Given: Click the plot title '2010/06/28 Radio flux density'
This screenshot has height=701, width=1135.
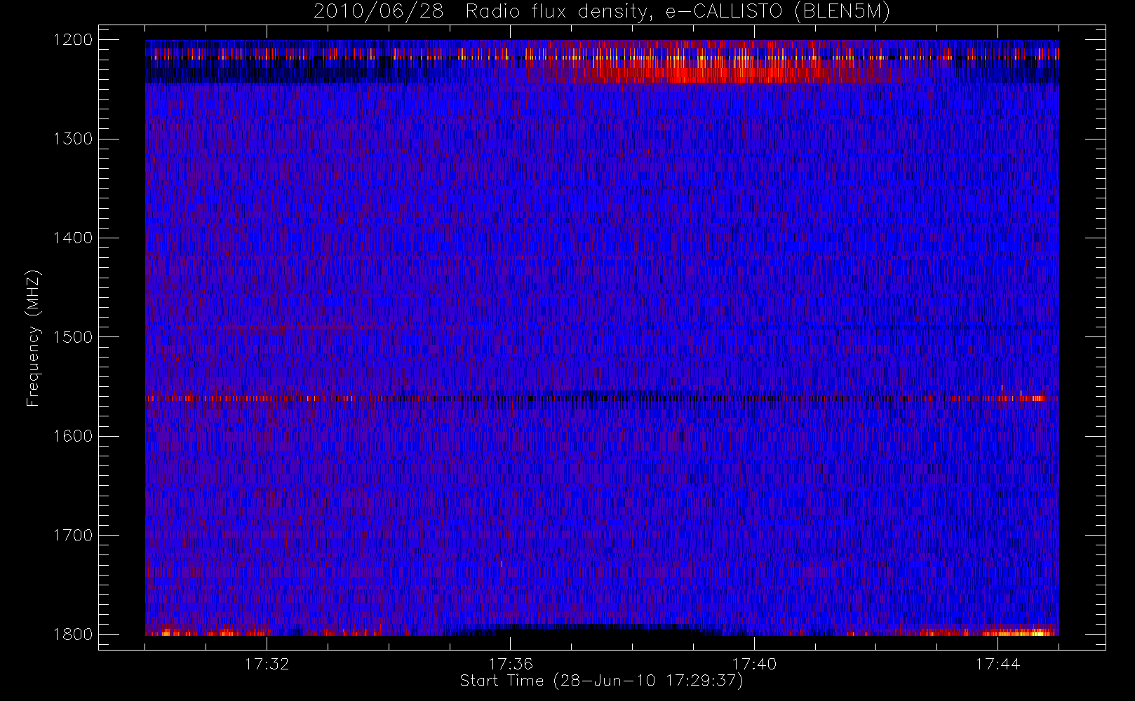Looking at the screenshot, I should [601, 12].
